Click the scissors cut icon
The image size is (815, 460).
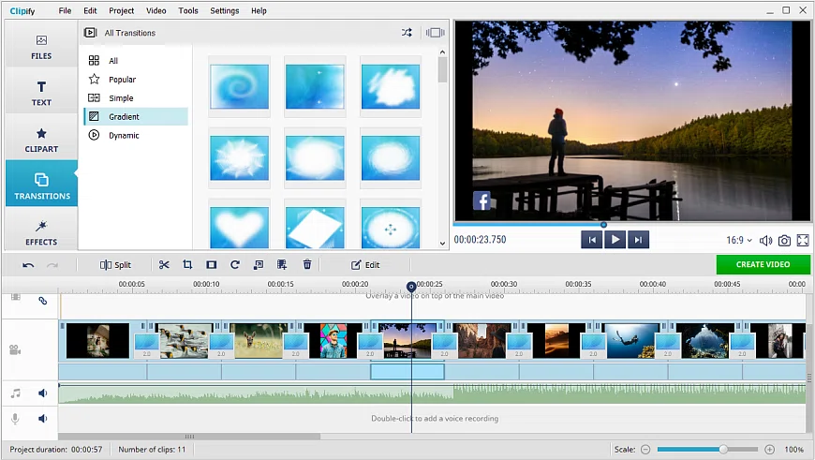164,265
